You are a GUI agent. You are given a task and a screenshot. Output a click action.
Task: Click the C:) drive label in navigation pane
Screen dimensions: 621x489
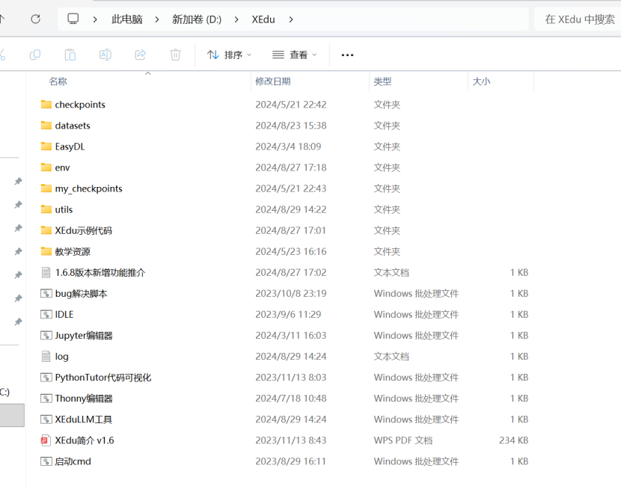pyautogui.click(x=4, y=392)
